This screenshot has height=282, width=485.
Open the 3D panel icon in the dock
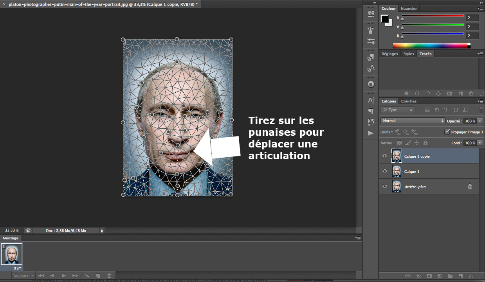[371, 14]
